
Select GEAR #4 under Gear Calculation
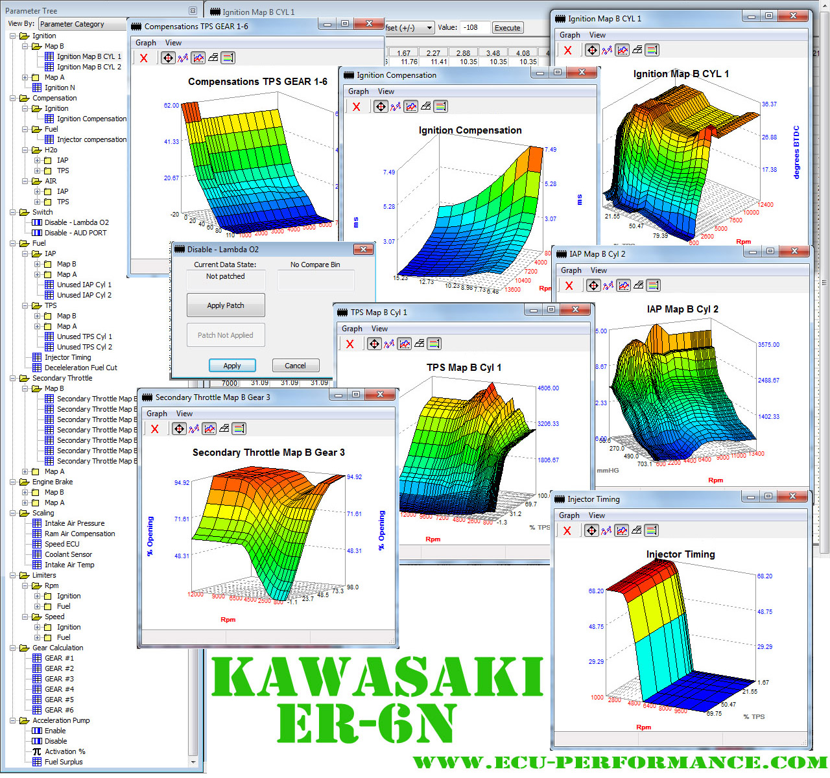point(59,689)
